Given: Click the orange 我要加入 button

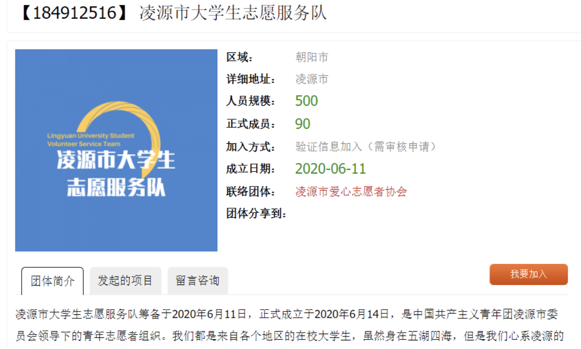Looking at the screenshot, I should coord(529,274).
